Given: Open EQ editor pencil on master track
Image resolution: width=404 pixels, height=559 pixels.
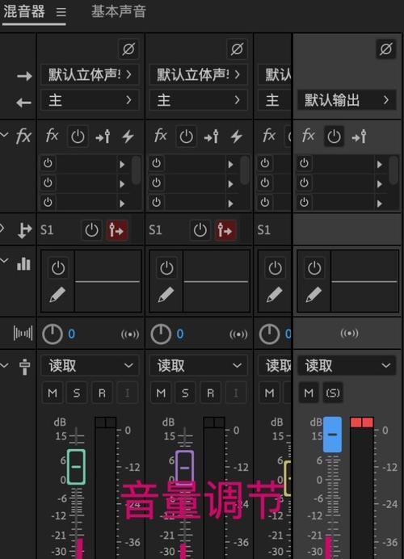Looking at the screenshot, I should (x=314, y=295).
